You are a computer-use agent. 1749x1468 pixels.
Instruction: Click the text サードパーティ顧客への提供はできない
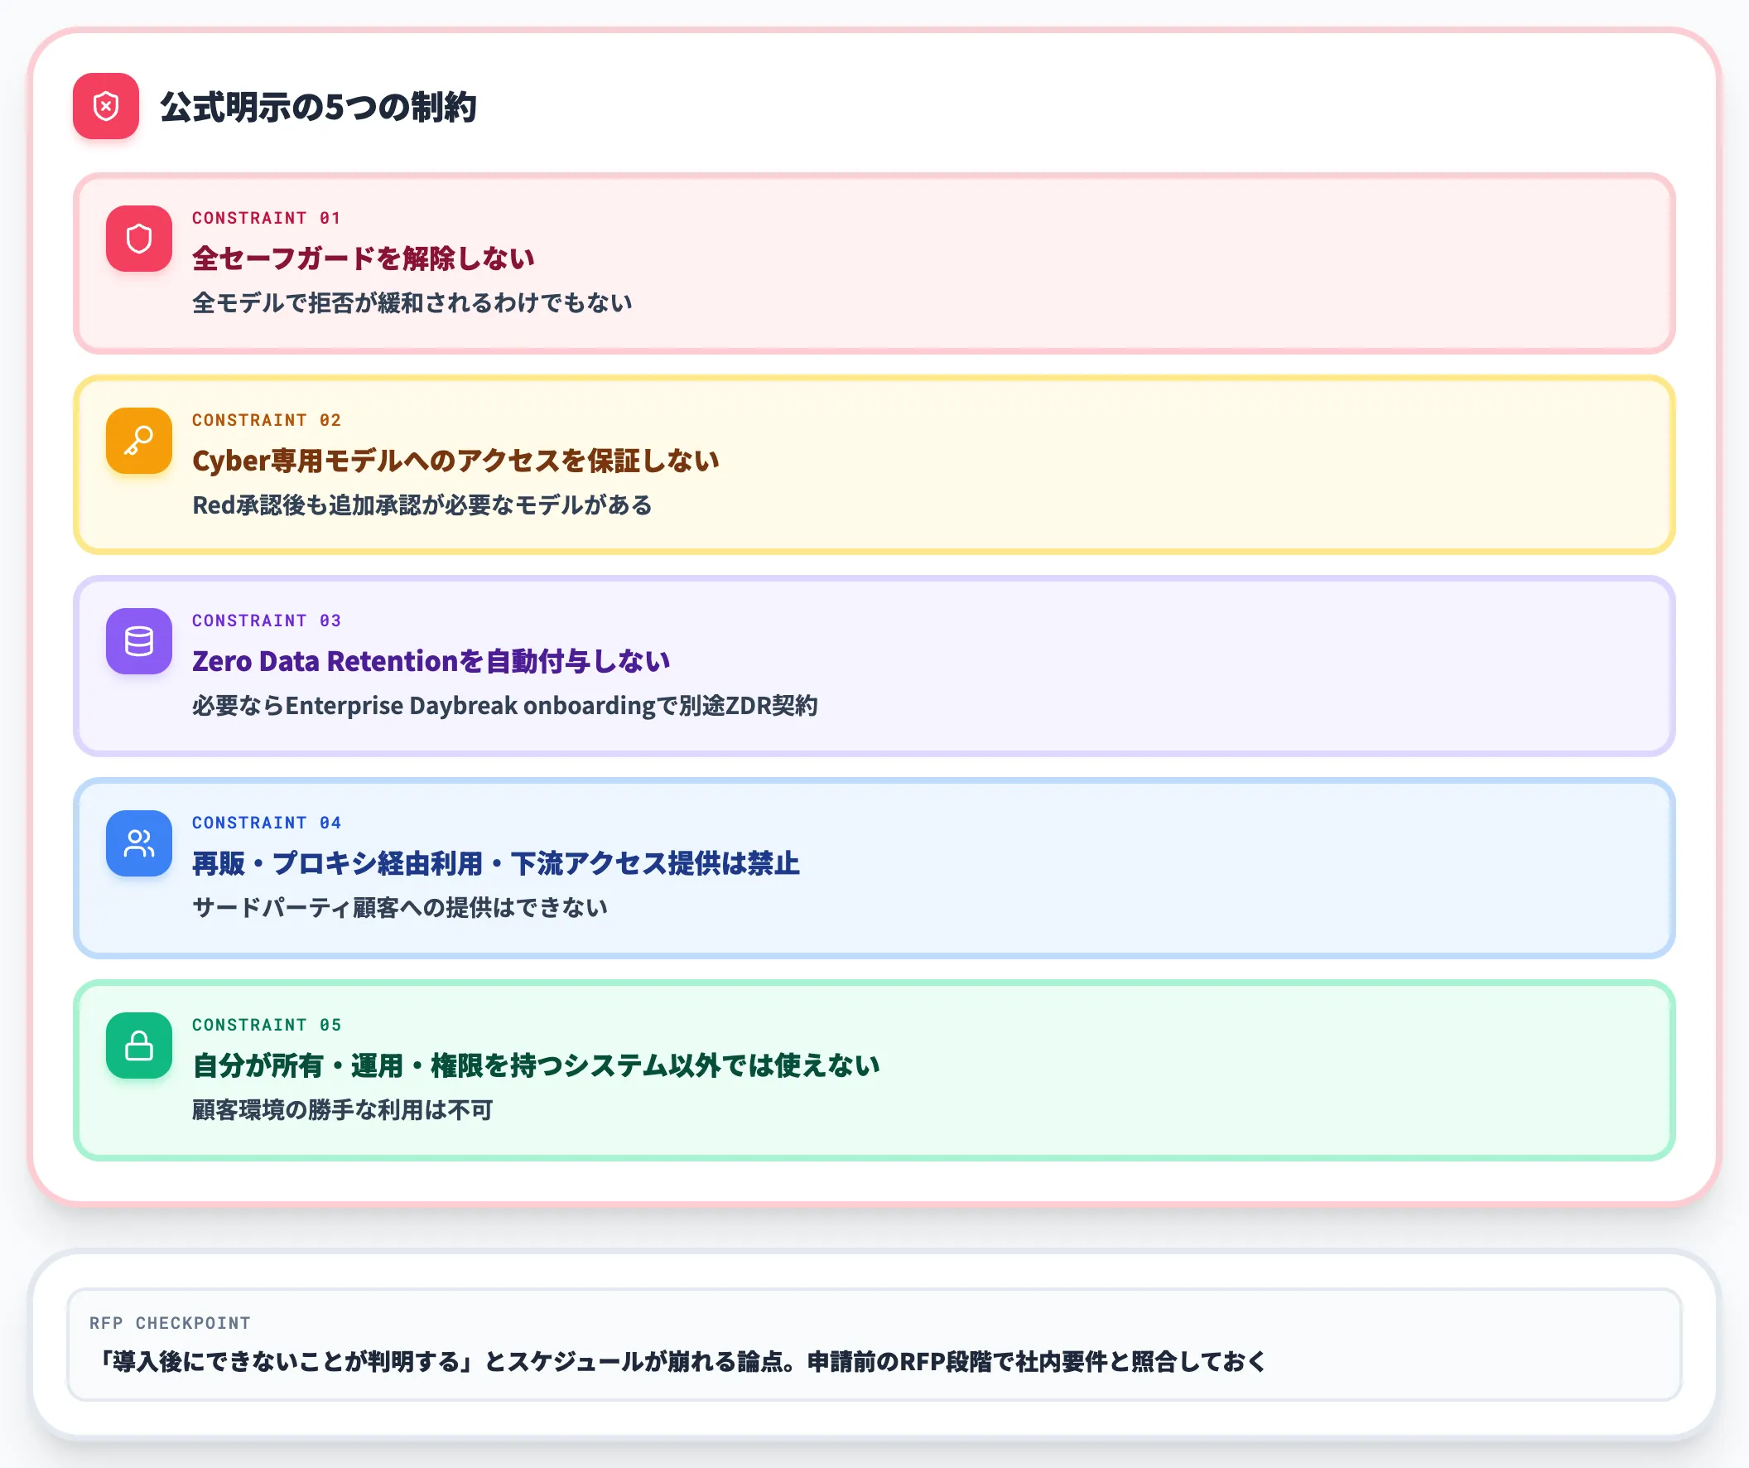pyautogui.click(x=400, y=908)
